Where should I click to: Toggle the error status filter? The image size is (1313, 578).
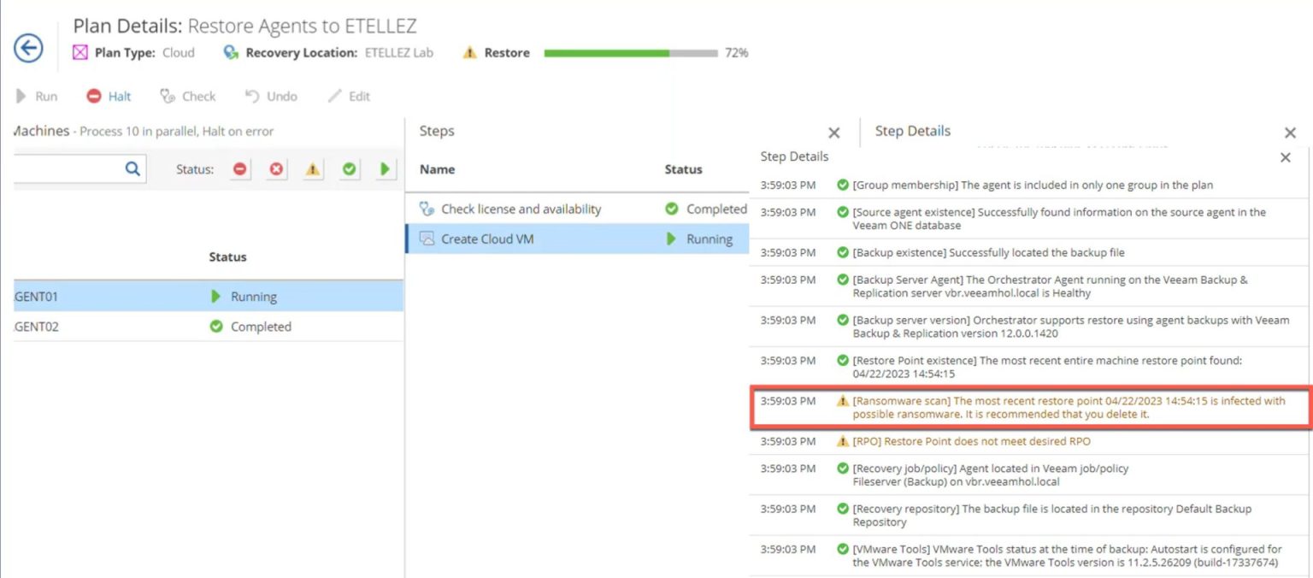[x=276, y=168]
